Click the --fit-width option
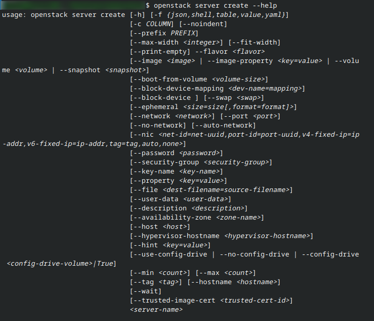The width and height of the screenshot is (374, 321). (x=254, y=42)
